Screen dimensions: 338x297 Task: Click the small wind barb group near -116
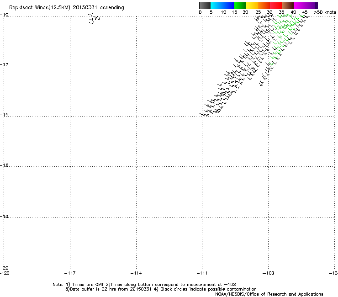pyautogui.click(x=94, y=19)
